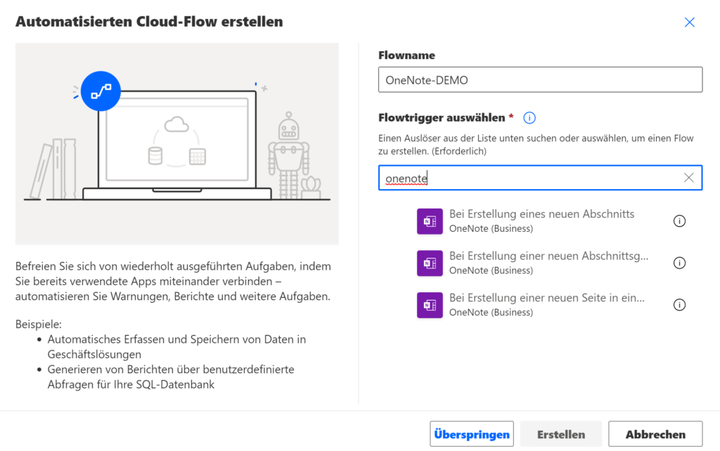Click the Erstellen button
This screenshot has height=451, width=720.
[560, 434]
